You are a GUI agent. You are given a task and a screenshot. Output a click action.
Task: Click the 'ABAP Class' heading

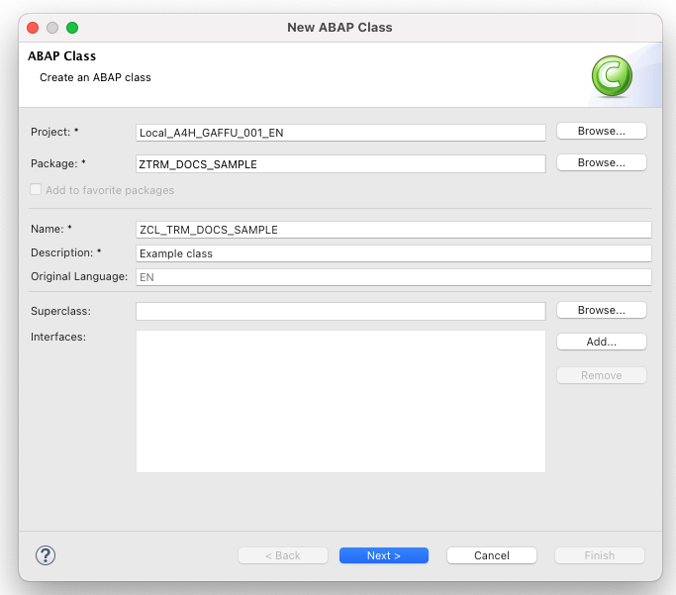coord(61,56)
